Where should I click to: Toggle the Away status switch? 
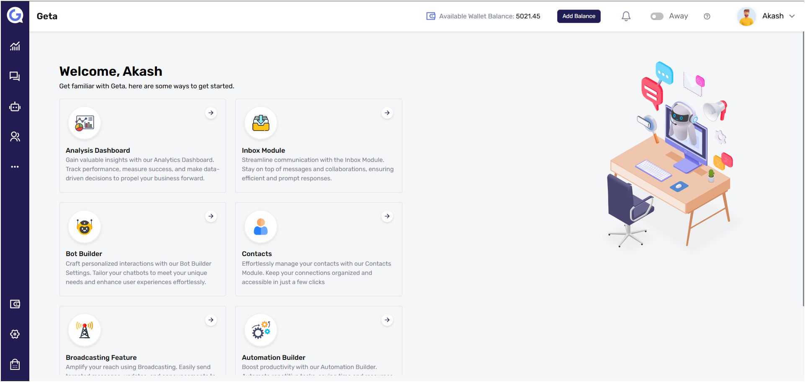[x=657, y=16]
